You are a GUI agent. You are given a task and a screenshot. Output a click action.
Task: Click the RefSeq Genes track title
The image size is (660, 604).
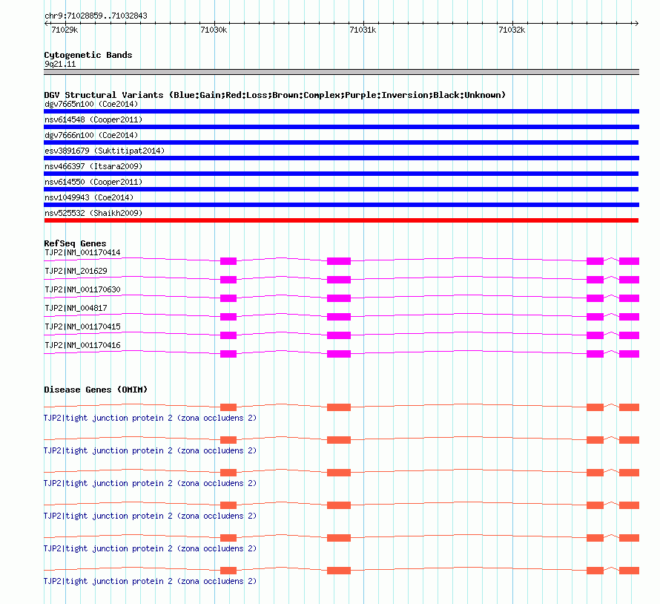click(75, 244)
